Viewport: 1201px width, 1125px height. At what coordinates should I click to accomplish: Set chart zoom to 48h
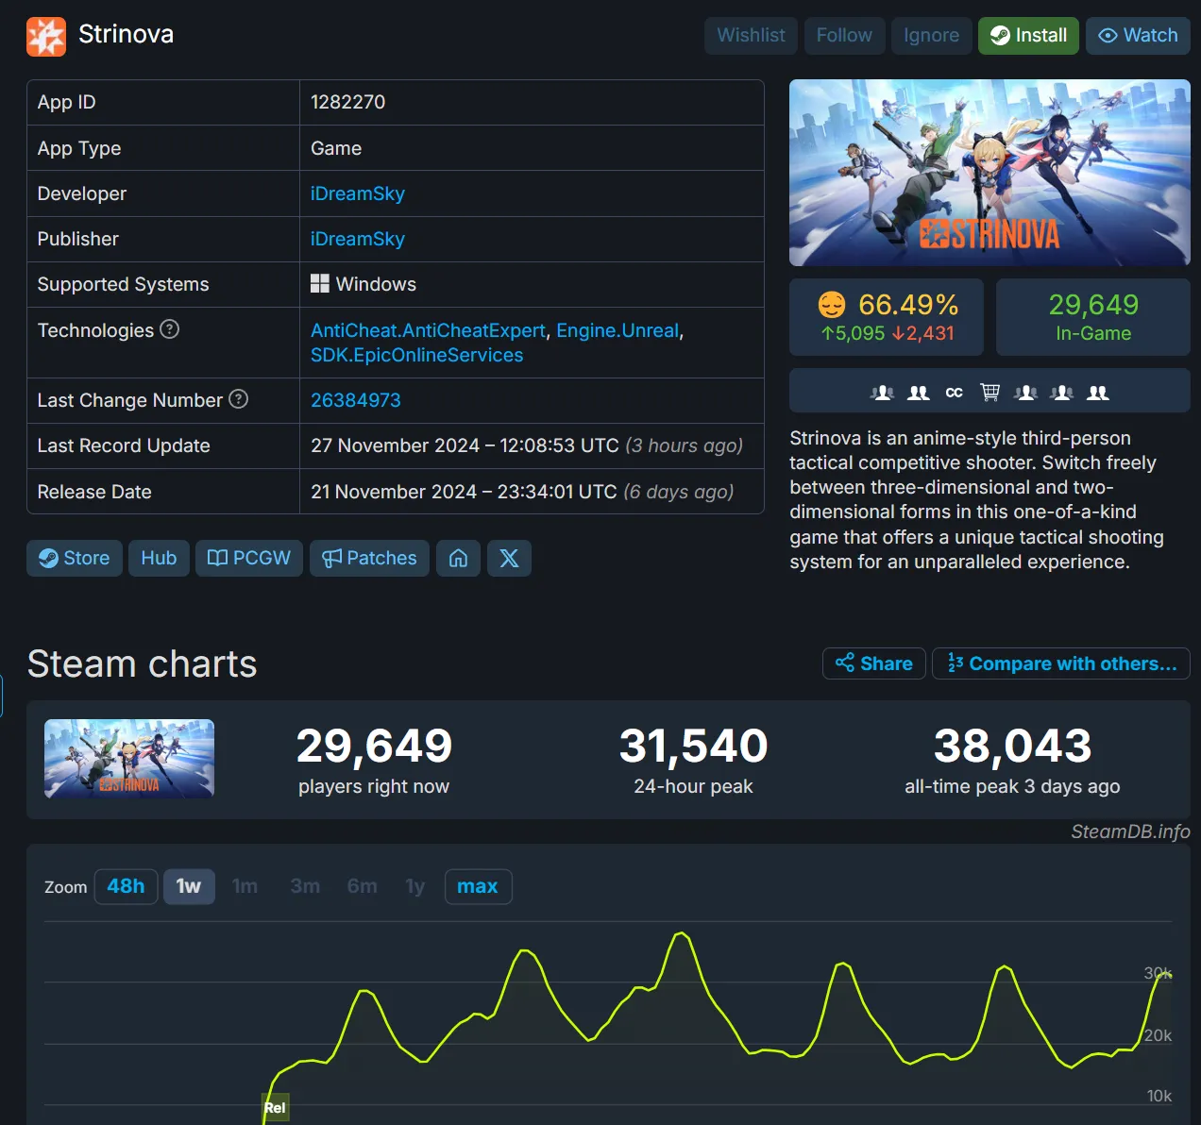point(126,887)
